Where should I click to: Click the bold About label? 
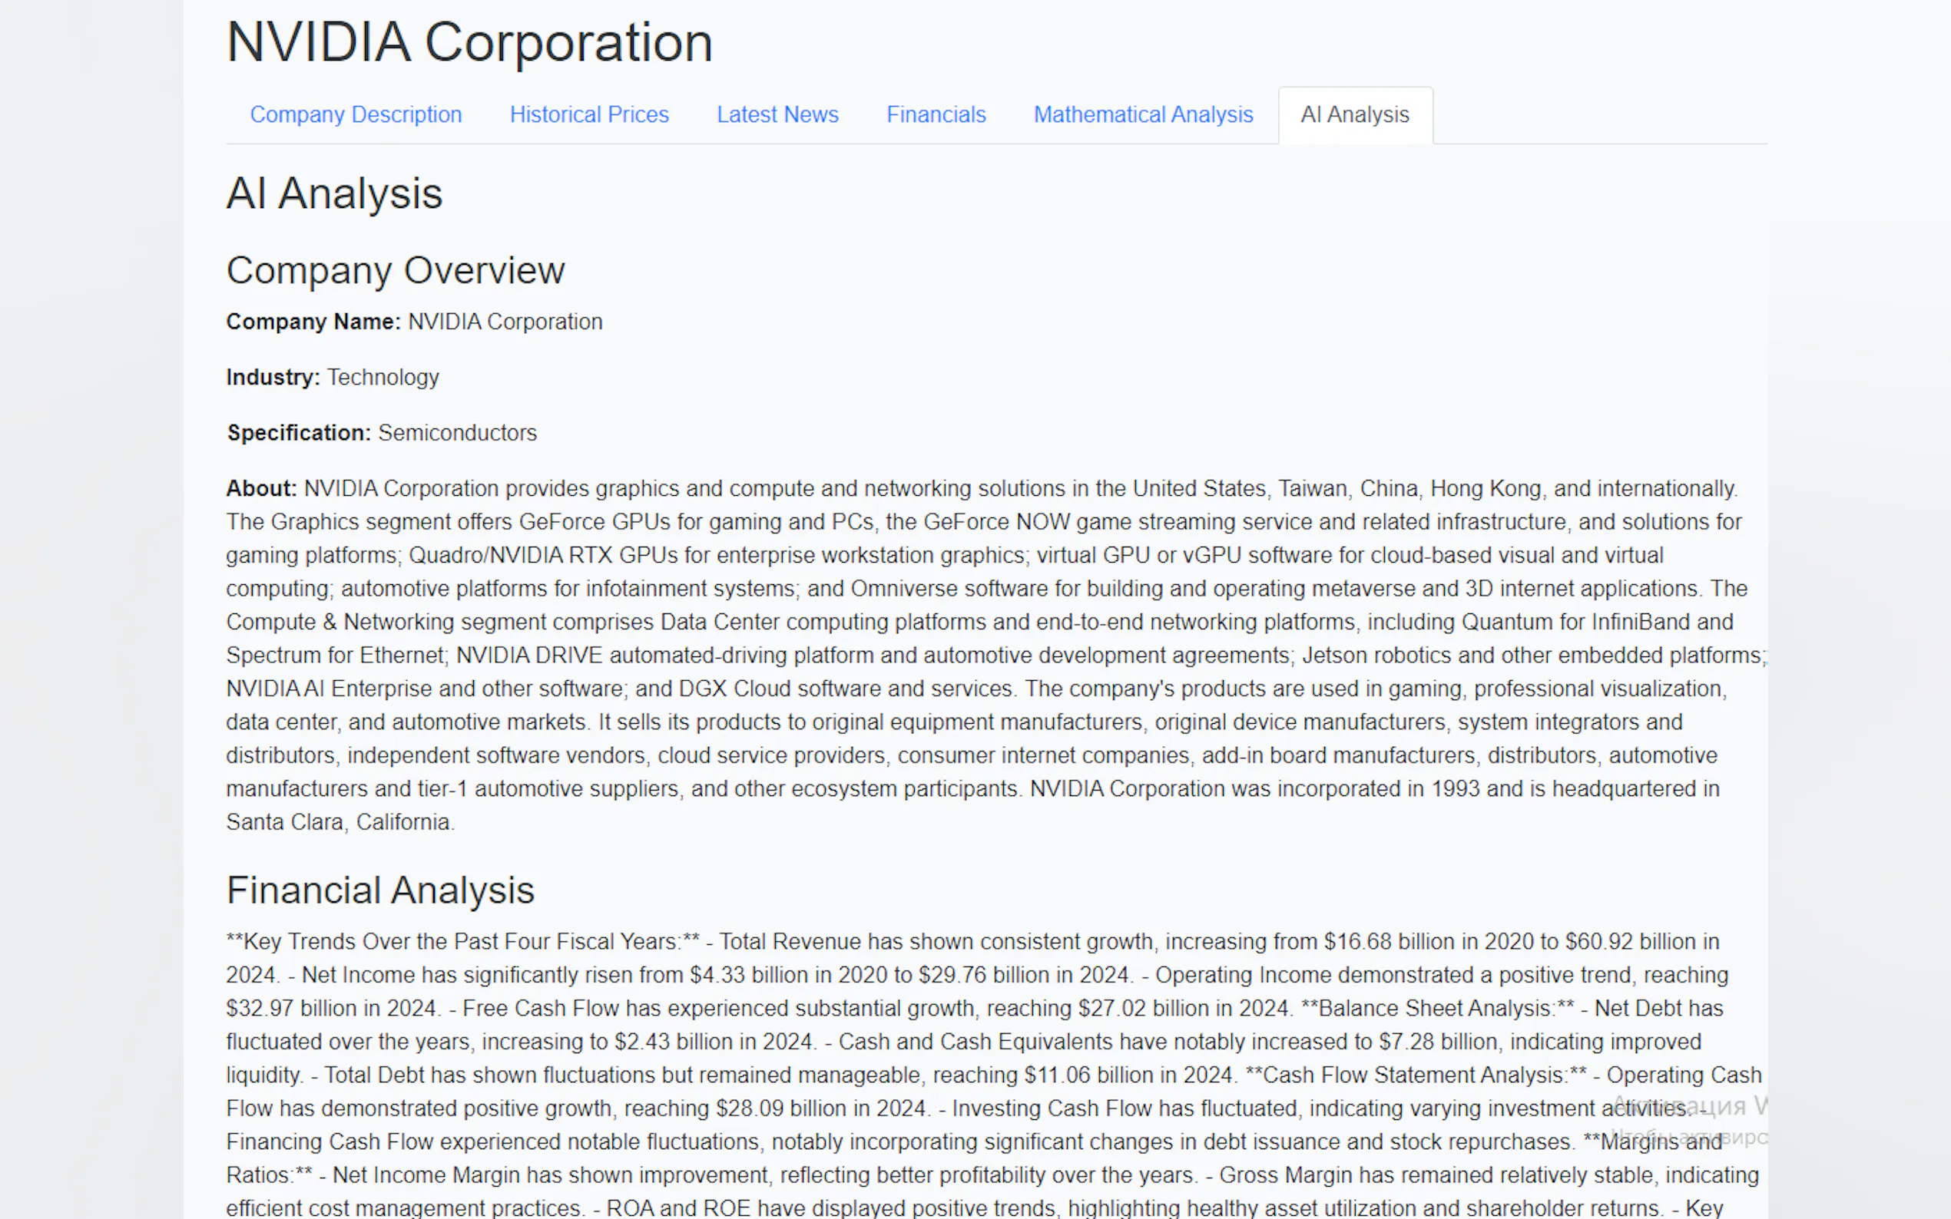pyautogui.click(x=261, y=488)
